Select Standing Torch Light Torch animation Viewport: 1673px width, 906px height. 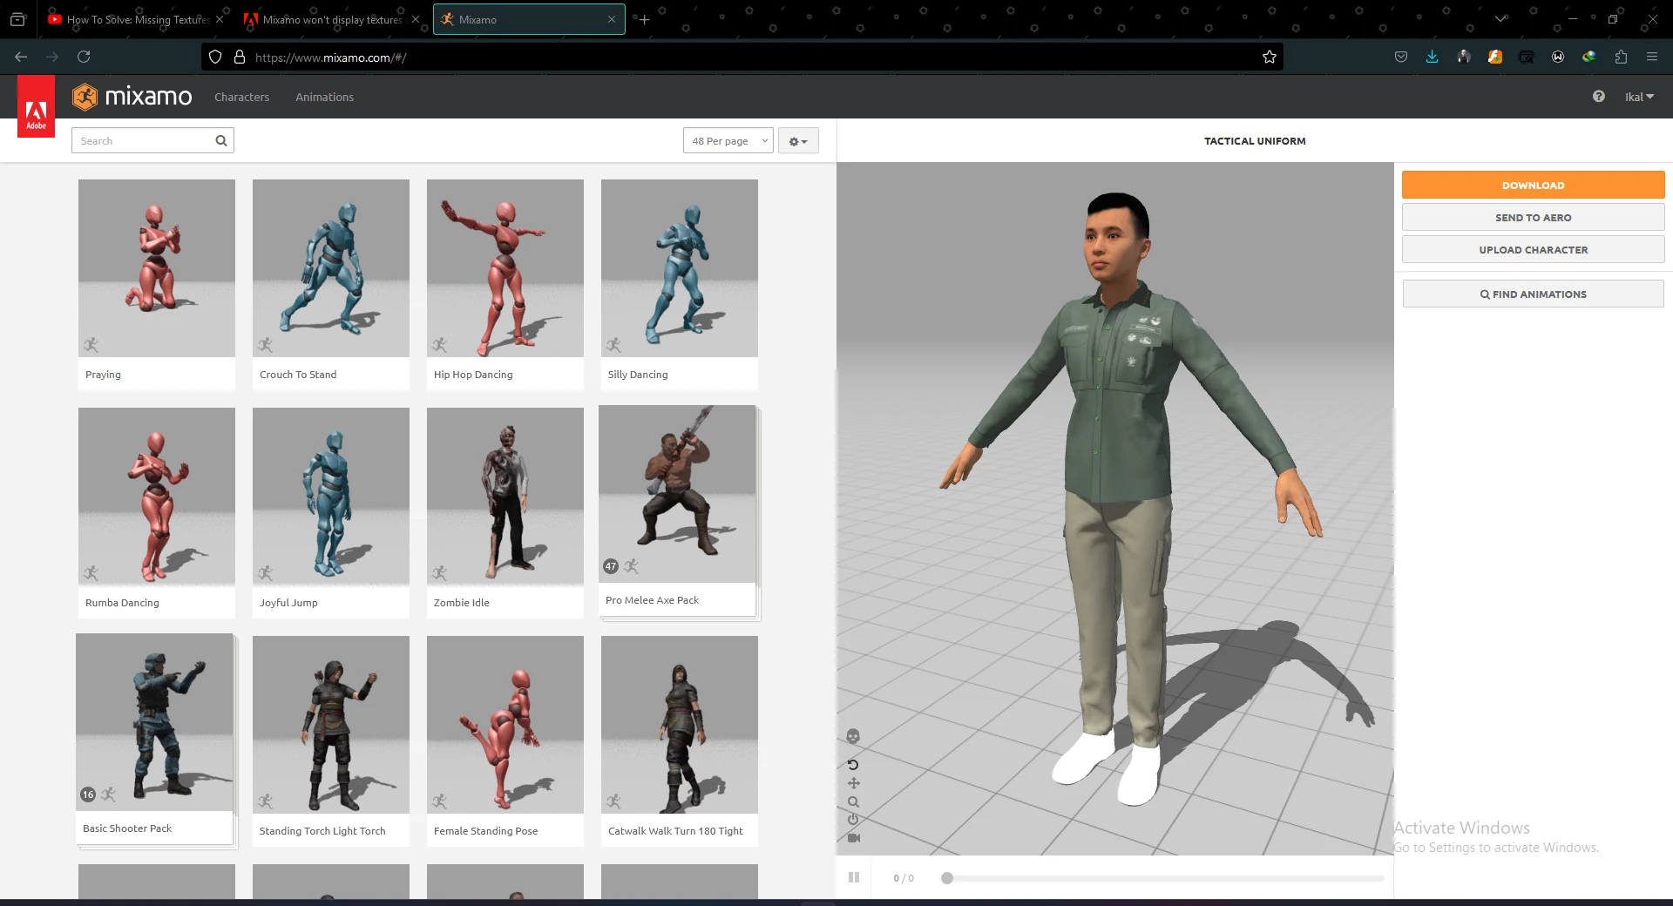(x=331, y=741)
